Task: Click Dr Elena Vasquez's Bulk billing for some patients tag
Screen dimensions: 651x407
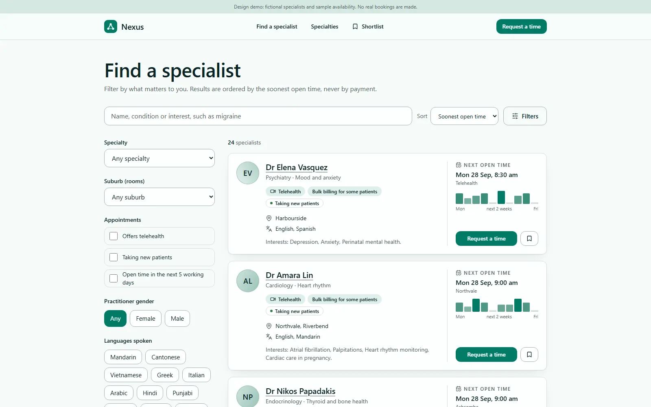Action: click(345, 191)
